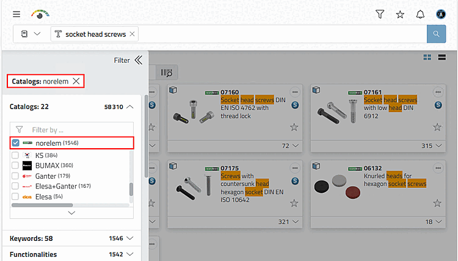Expand the Functionalities section
The image size is (458, 261).
tap(130, 254)
